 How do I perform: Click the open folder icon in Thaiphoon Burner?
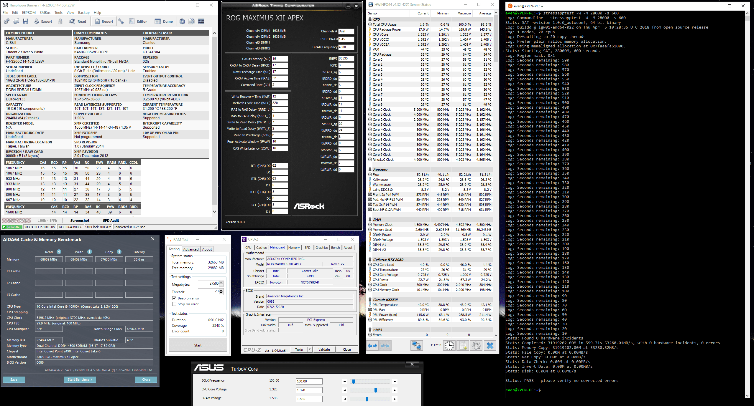click(16, 21)
